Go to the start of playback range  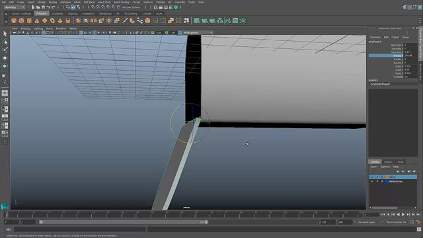[x=383, y=214]
